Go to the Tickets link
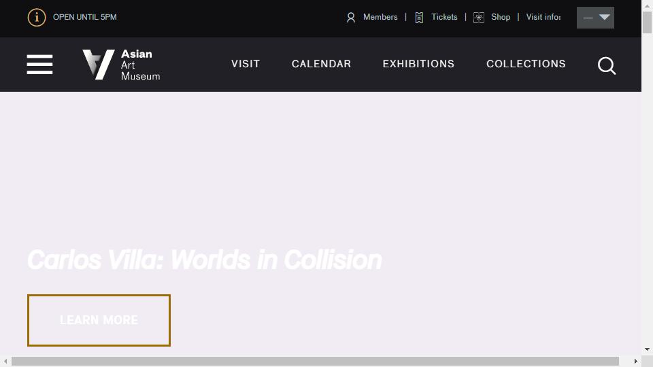This screenshot has width=653, height=367. pos(444,17)
